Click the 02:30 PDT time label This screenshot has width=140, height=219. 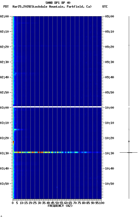4,62
